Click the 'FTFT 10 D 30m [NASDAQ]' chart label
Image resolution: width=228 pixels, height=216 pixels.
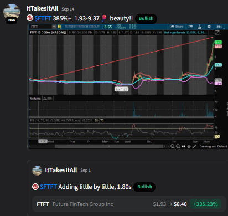pyautogui.click(x=48, y=33)
